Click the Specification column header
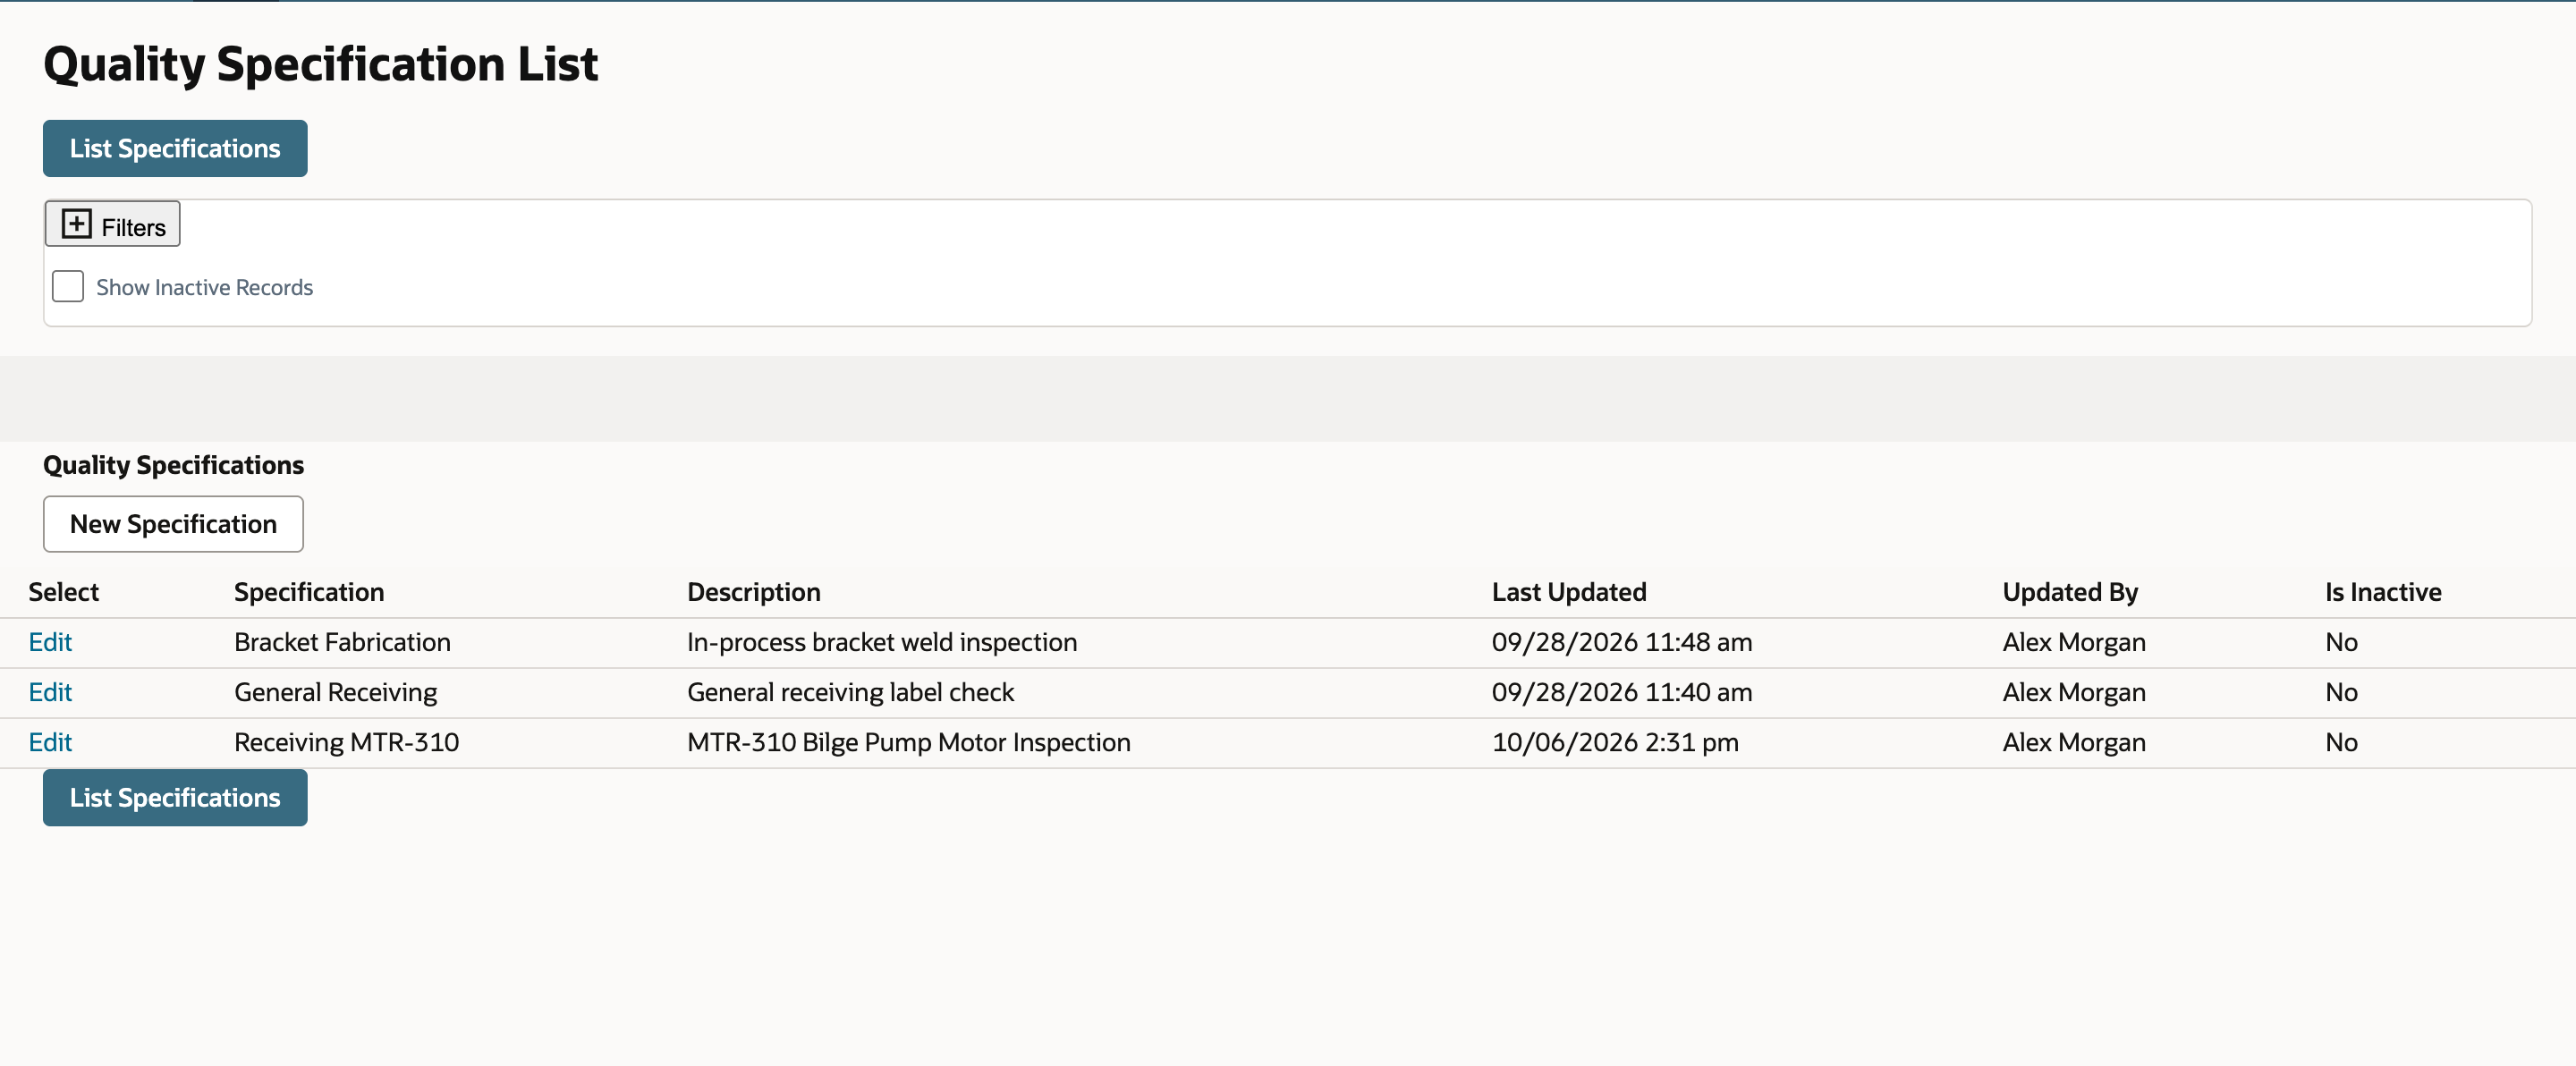Screen dimensions: 2576x1066 tap(309, 592)
